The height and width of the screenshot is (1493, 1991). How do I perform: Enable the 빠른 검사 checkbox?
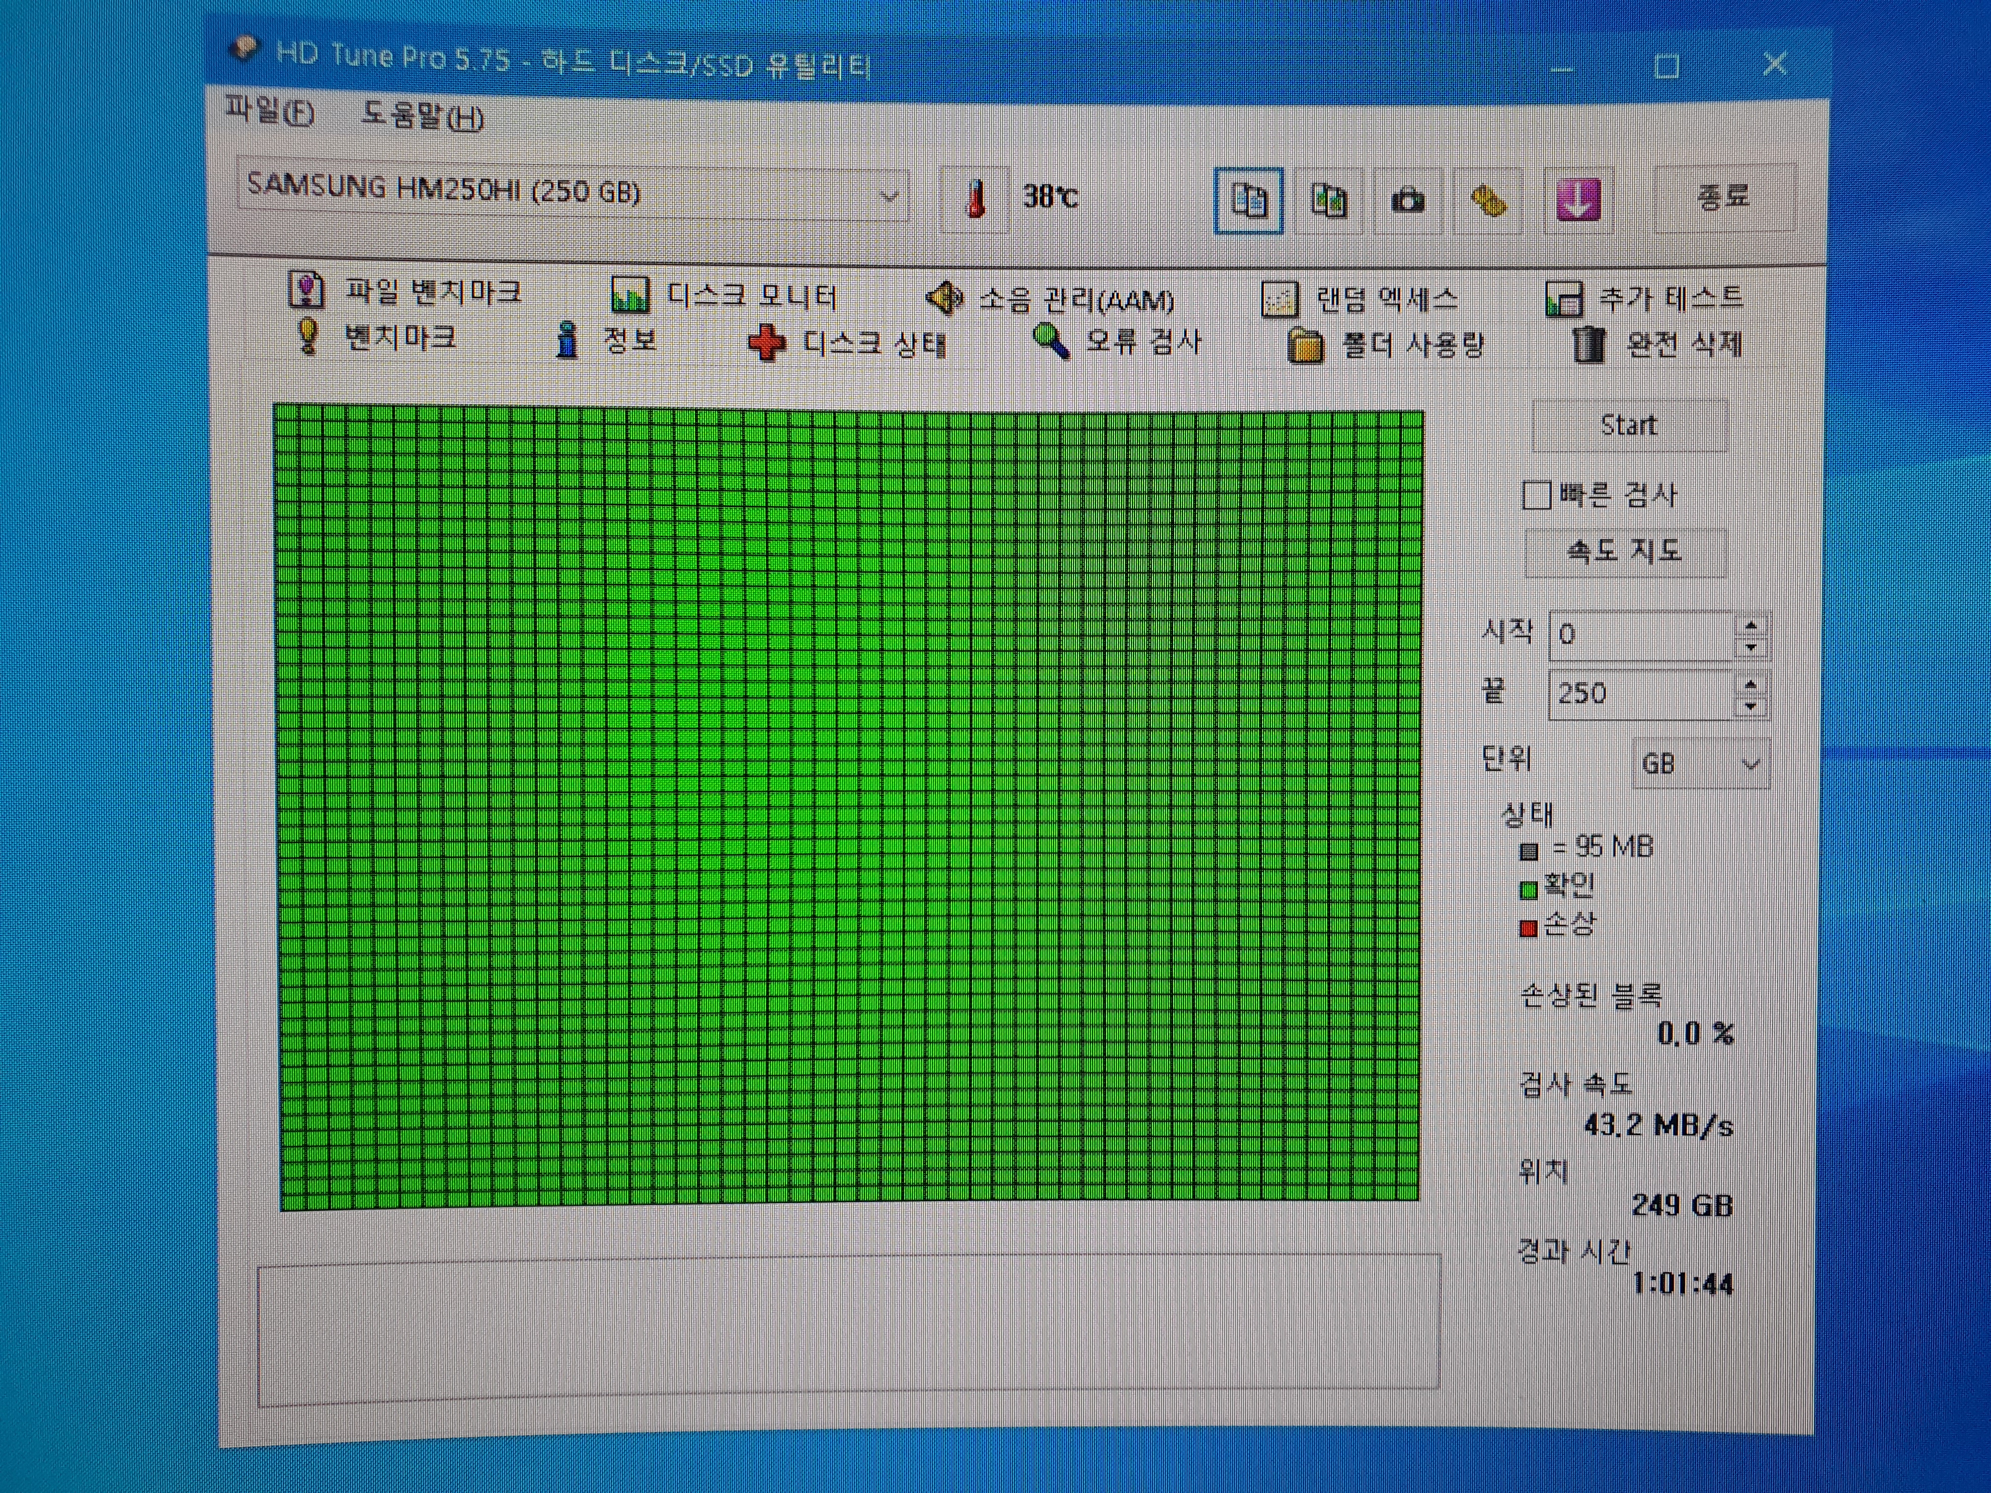tap(1536, 495)
